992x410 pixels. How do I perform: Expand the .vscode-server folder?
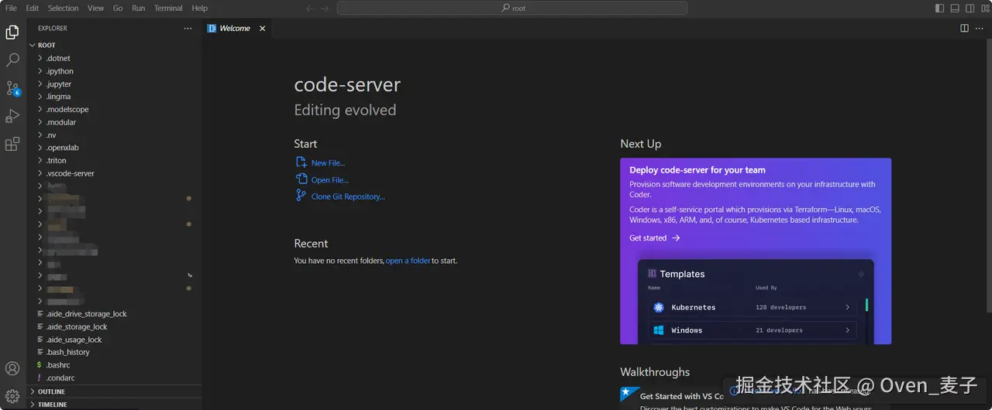tap(114, 173)
